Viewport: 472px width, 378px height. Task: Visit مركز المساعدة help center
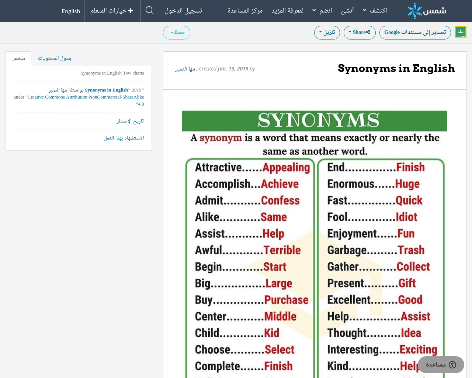point(245,11)
